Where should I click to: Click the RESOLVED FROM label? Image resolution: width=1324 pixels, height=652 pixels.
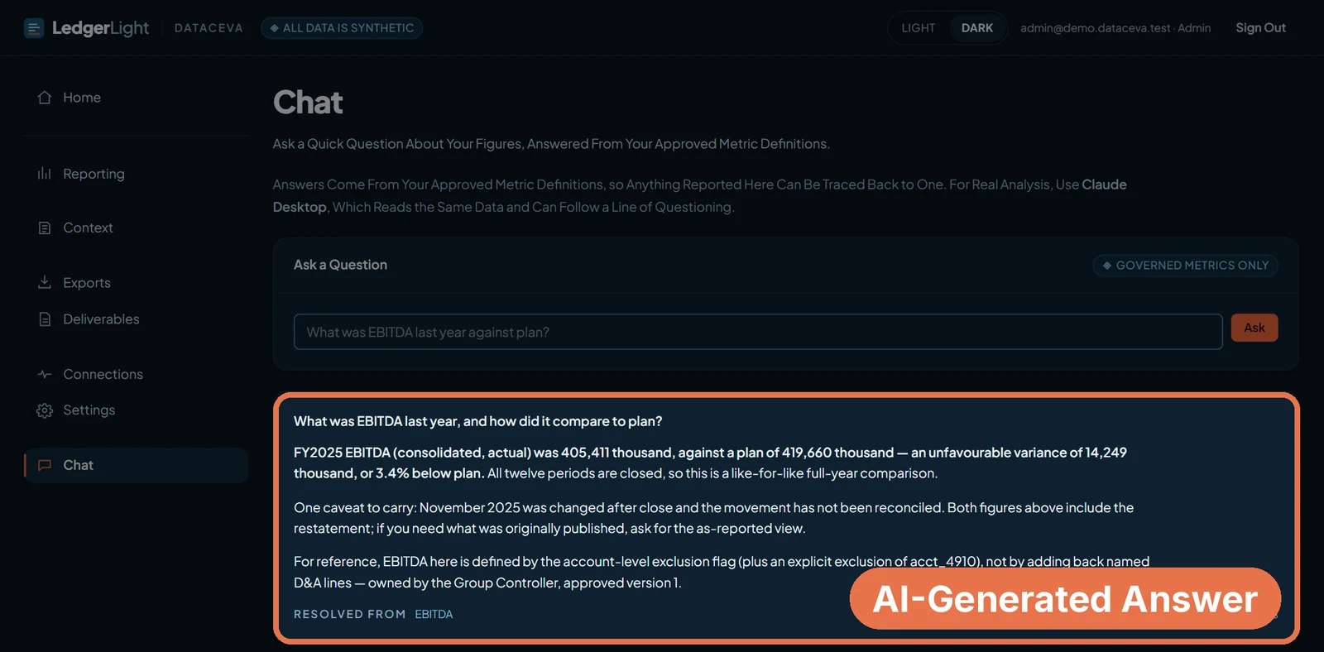point(349,614)
